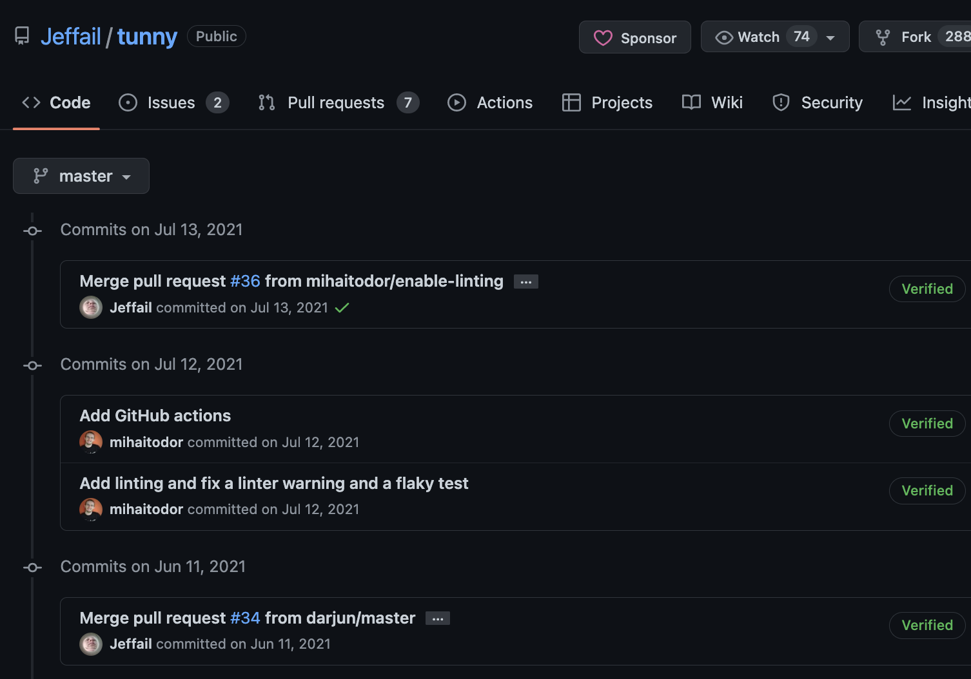Image resolution: width=971 pixels, height=679 pixels.
Task: Click the git branch icon in master button
Action: point(41,176)
